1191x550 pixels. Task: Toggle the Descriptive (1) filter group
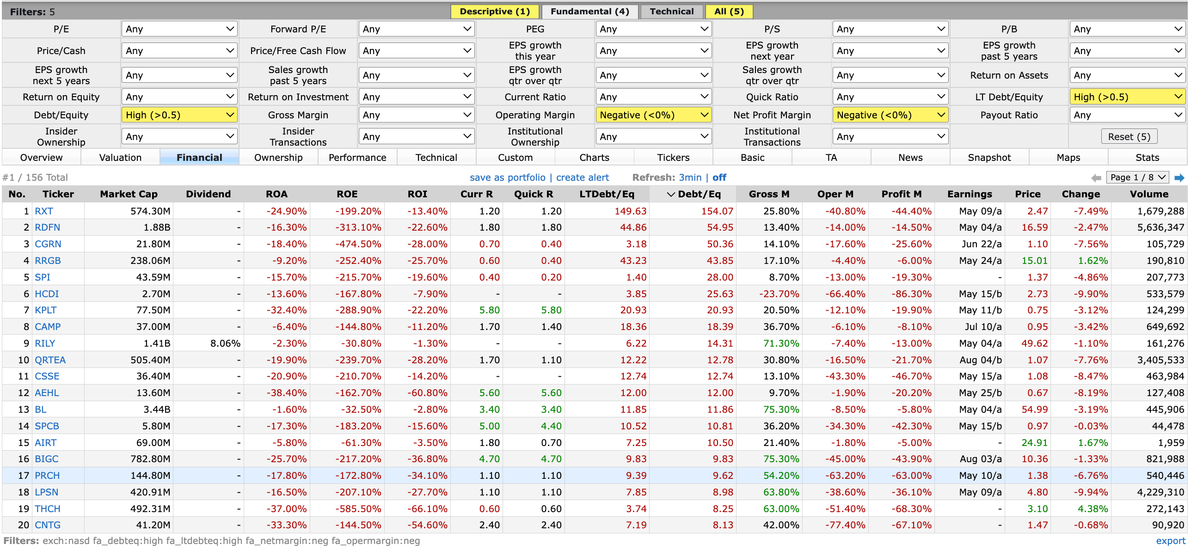(494, 12)
